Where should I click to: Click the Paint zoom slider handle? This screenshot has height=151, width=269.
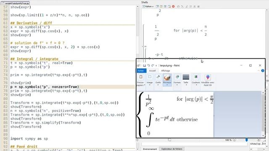click(247, 140)
